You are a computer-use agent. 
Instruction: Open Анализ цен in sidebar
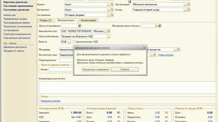[10, 15]
